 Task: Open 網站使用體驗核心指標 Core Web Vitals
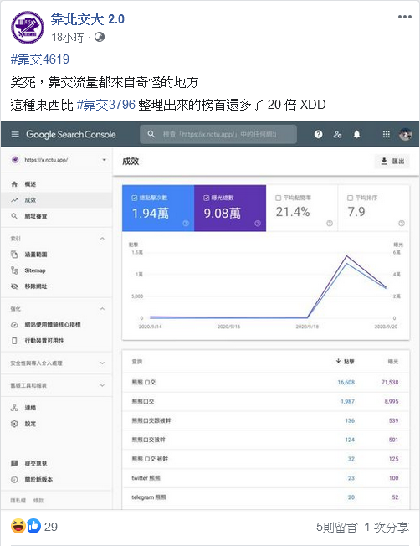pos(57,325)
